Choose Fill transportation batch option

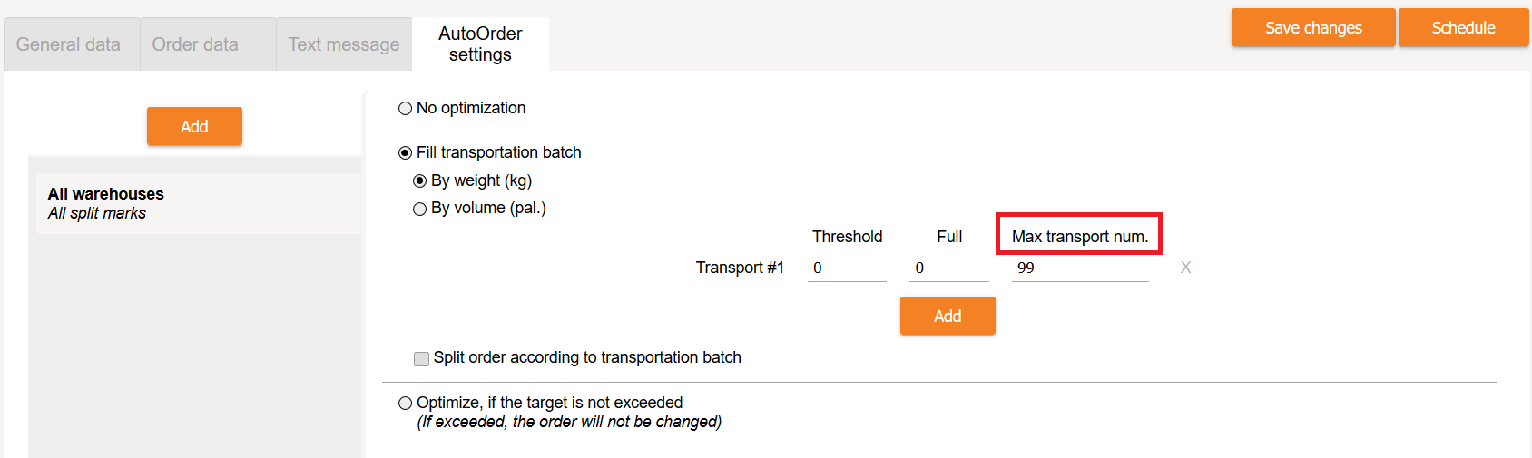(406, 153)
